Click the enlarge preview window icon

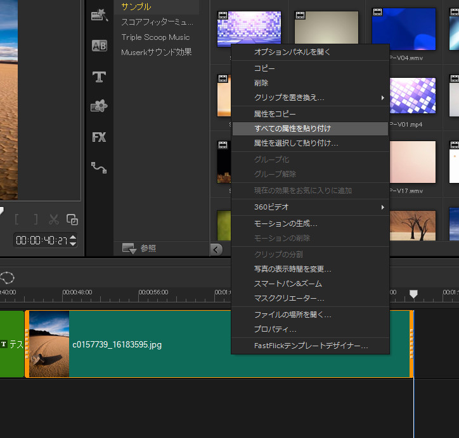click(72, 220)
